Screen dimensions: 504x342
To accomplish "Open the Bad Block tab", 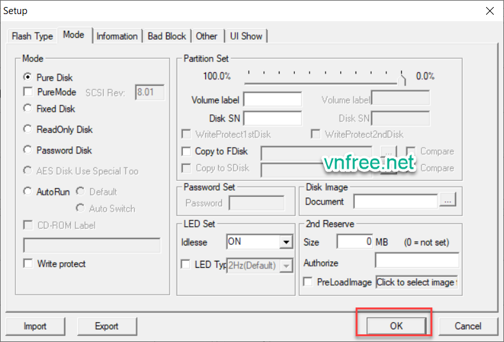I will [166, 36].
